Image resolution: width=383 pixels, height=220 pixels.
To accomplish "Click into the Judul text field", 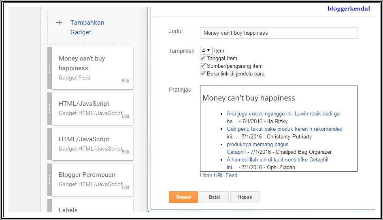I will pos(279,33).
